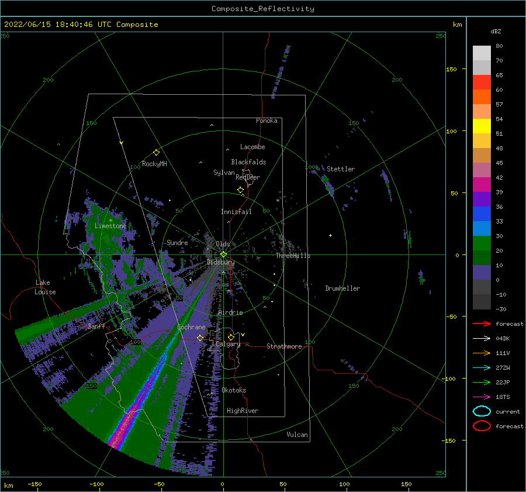The height and width of the screenshot is (492, 526).
Task: Click the HighRiver label
Action: [243, 411]
